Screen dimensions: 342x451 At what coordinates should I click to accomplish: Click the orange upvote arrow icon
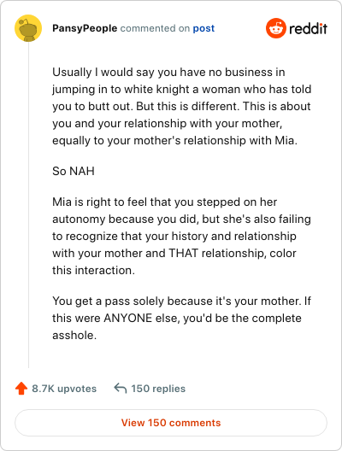pyautogui.click(x=21, y=389)
